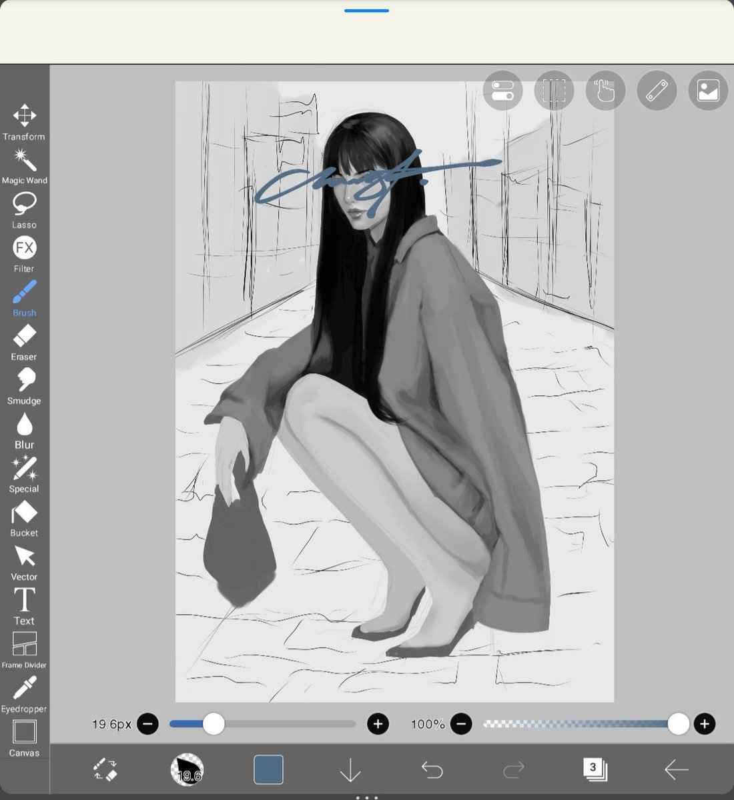
Task: Click the opacity slider handle
Action: point(678,724)
